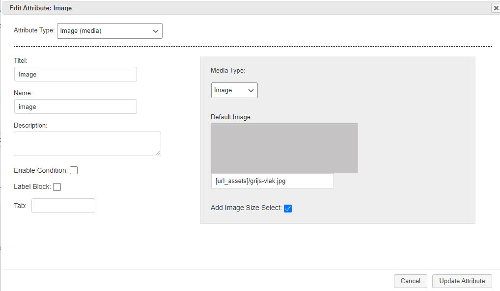This screenshot has height=291, width=500.
Task: Check the Label Block checkbox
Action: pyautogui.click(x=57, y=187)
